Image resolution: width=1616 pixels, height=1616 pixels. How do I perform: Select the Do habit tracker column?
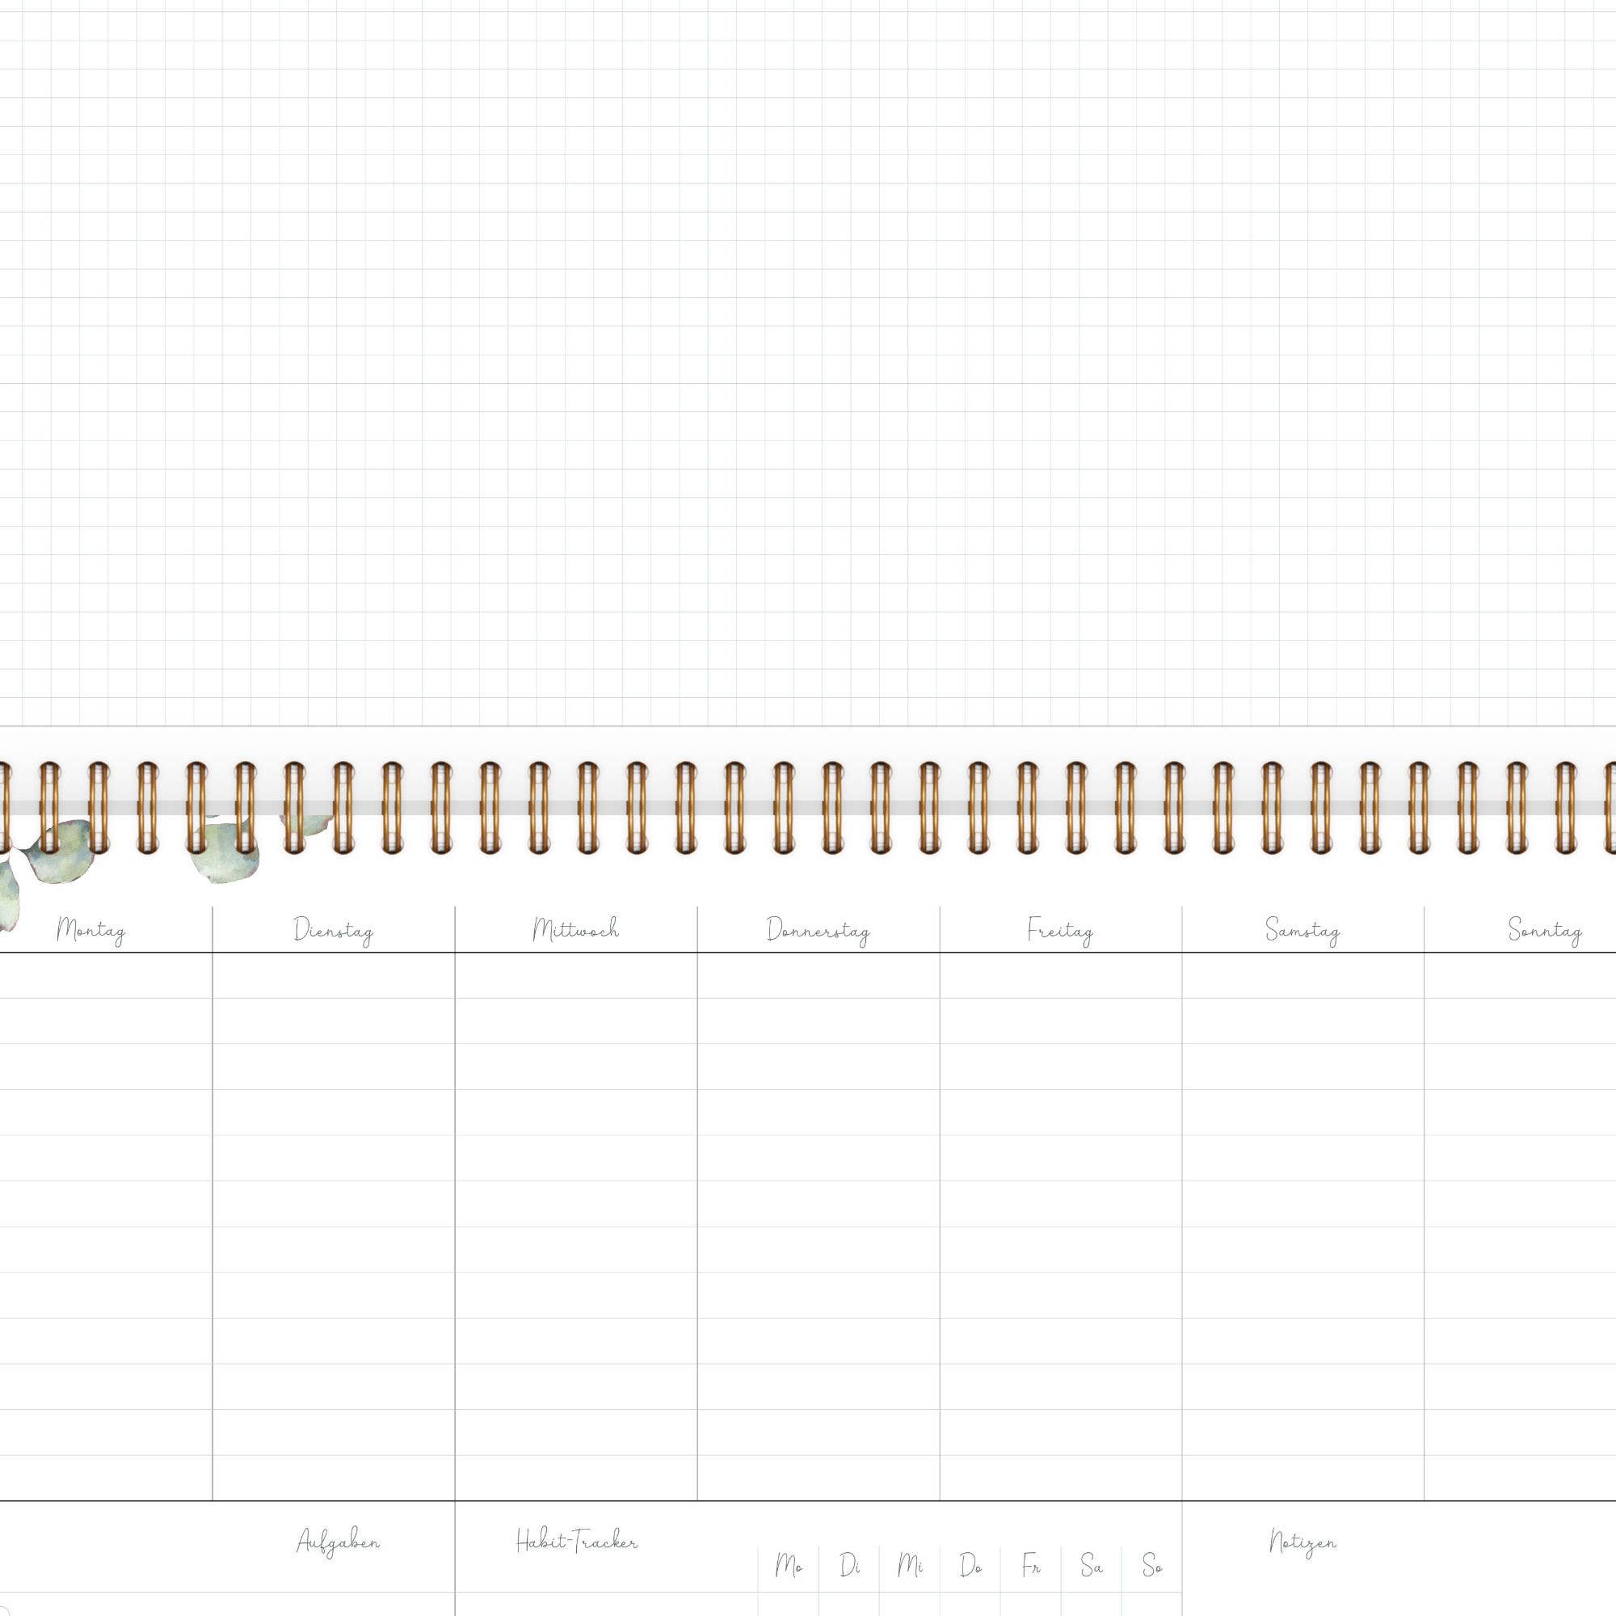970,1565
